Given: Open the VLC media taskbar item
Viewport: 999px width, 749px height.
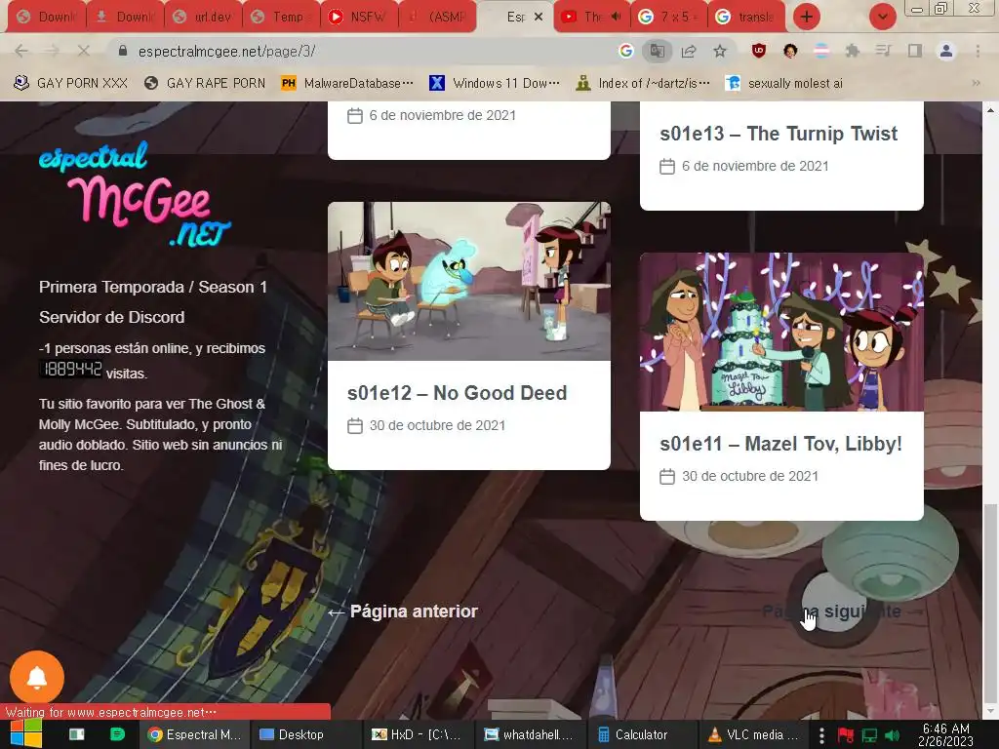Looking at the screenshot, I should click(x=753, y=734).
